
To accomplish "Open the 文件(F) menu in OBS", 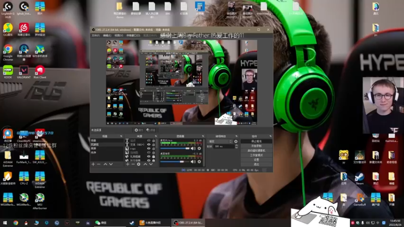I will click(95, 35).
